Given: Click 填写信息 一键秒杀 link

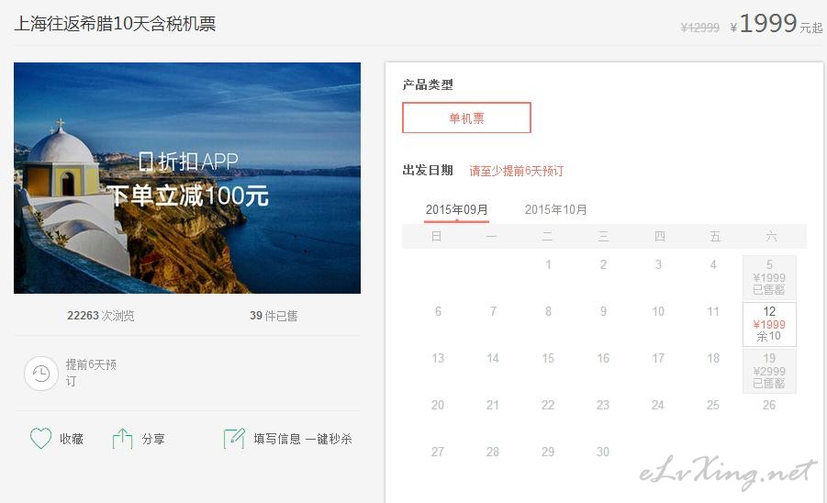Looking at the screenshot, I should 303,439.
